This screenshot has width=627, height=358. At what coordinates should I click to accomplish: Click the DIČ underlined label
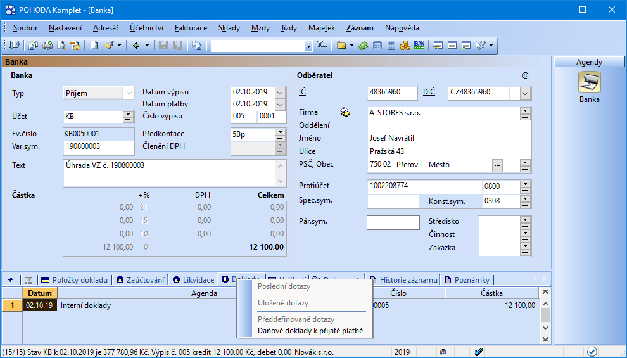pos(429,92)
